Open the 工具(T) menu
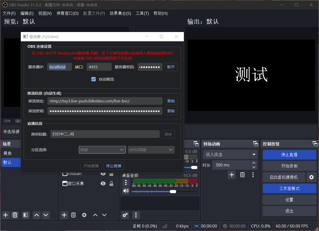Viewport: 319px width, 231px height. point(142,13)
